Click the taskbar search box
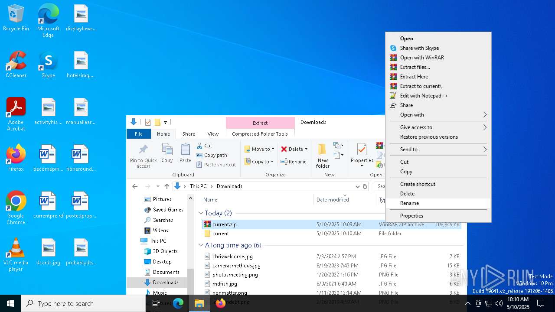The image size is (555, 312). pyautogui.click(x=83, y=303)
